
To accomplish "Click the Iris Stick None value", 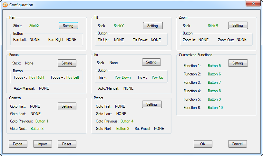I will [x=114, y=63].
